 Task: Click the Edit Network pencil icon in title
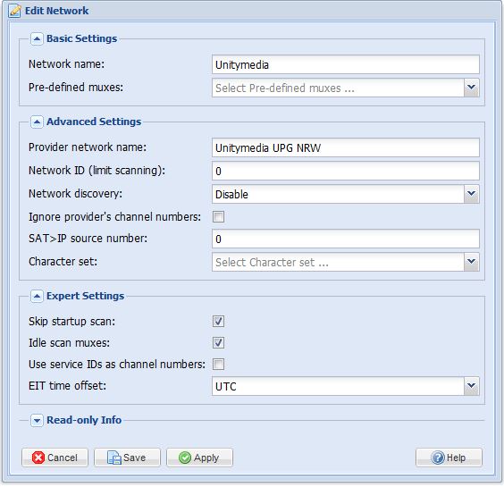(15, 11)
